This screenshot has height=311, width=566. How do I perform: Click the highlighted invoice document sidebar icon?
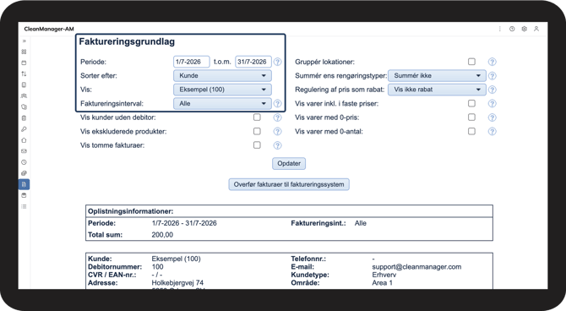(24, 184)
